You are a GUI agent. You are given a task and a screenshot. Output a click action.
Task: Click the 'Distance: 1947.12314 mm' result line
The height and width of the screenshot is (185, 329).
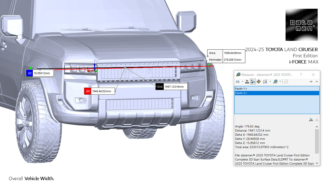pyautogui.click(x=253, y=131)
